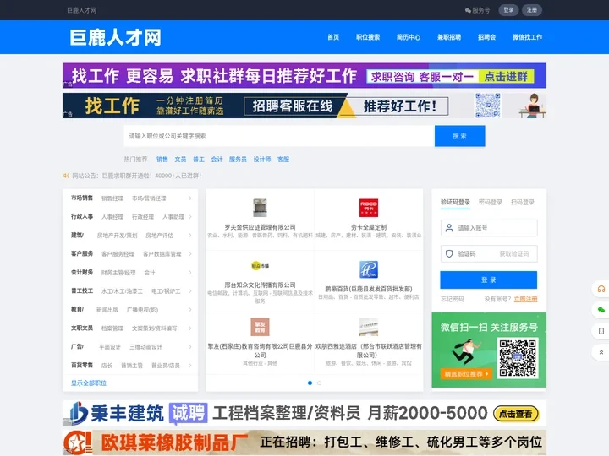Open 职位搜索 navigation item

[x=368, y=37]
